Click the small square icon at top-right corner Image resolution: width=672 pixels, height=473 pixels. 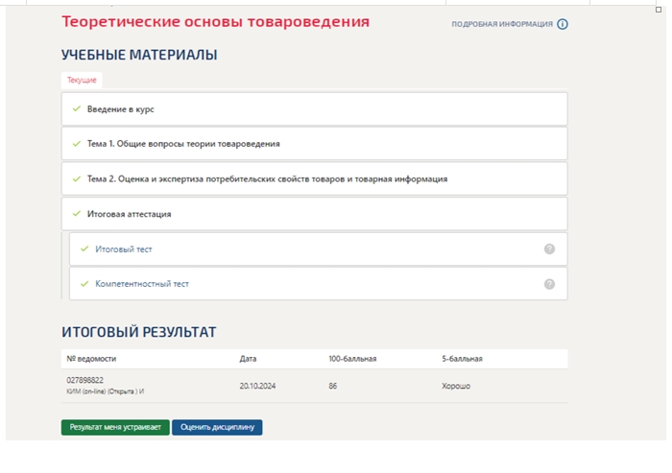[x=659, y=10]
